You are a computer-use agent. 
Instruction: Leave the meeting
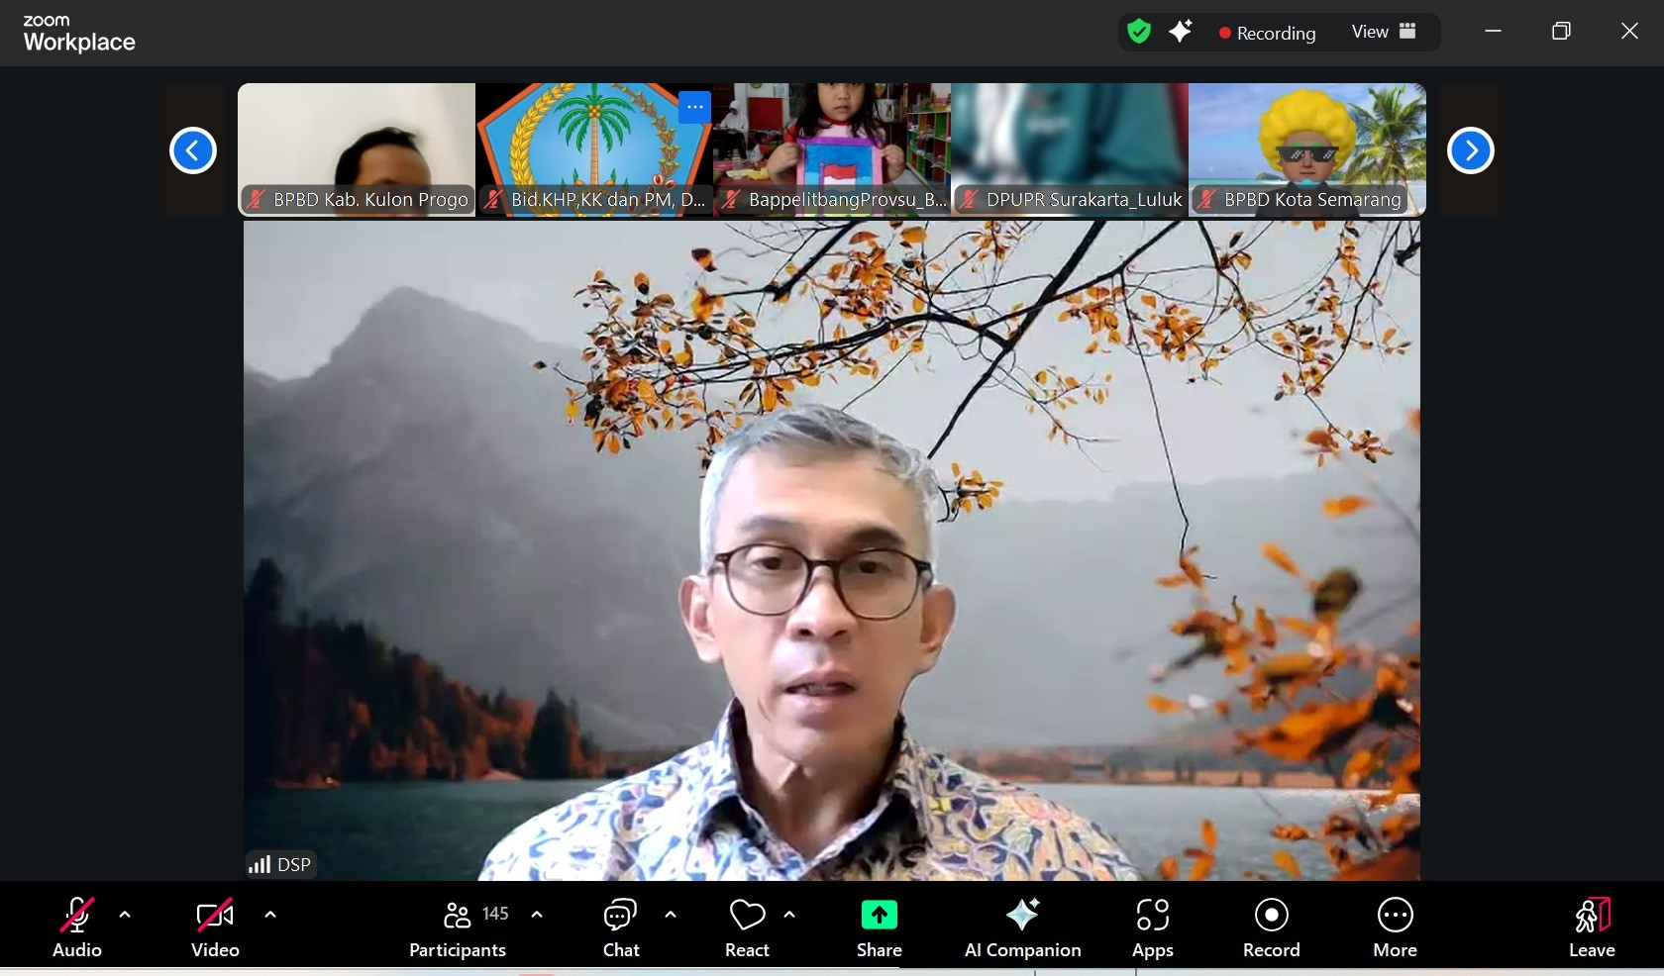coord(1593,927)
